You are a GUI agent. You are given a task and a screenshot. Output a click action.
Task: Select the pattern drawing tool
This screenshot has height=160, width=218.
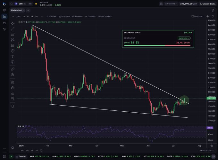tap(13, 40)
